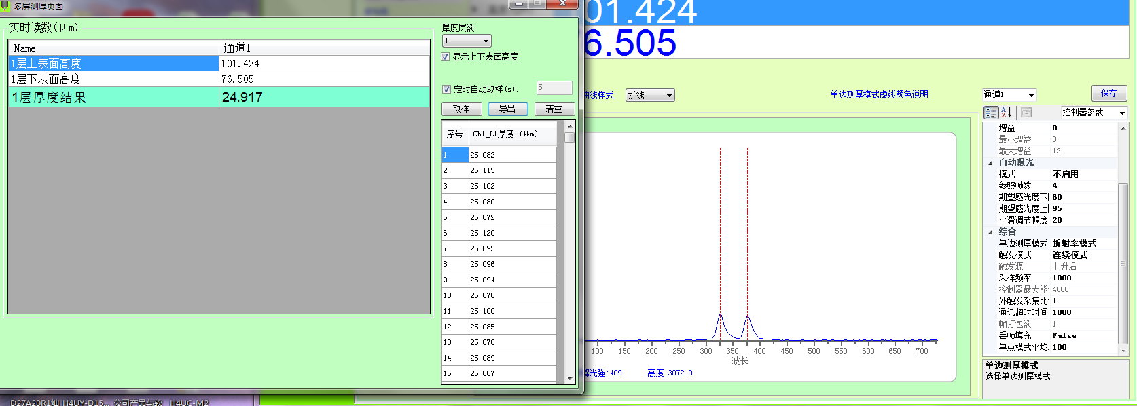Click the app icon in dialog title bar

click(x=6, y=6)
